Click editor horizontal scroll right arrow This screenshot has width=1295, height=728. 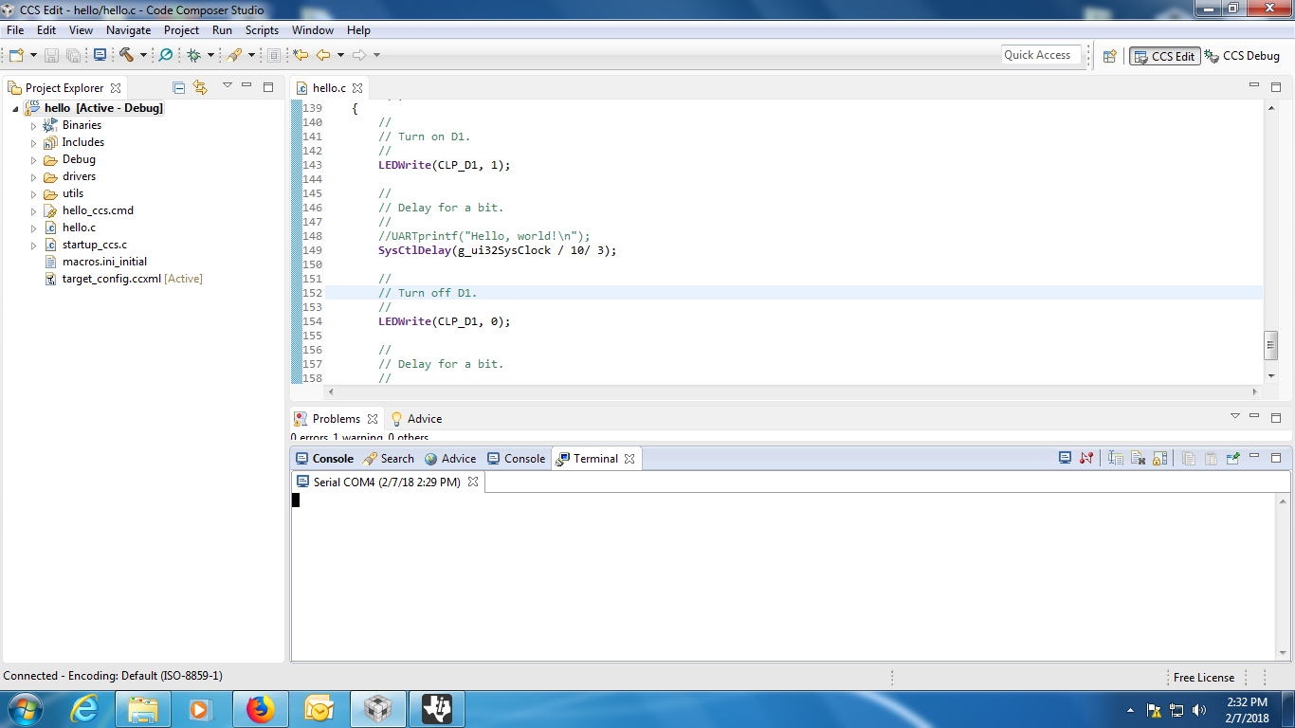point(1256,391)
